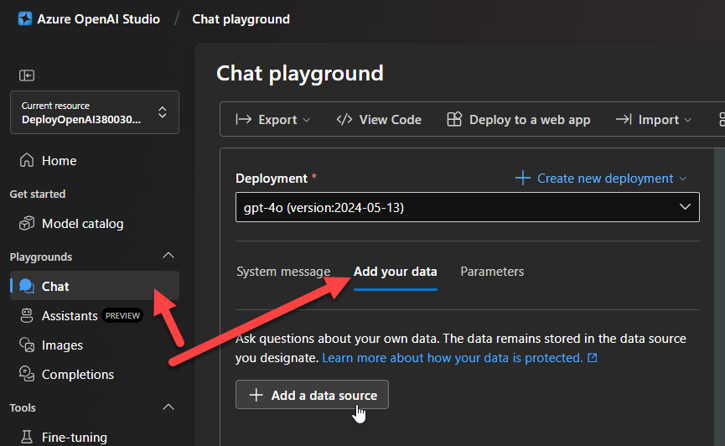The width and height of the screenshot is (725, 446).
Task: Collapse the Tools section
Action: [x=168, y=407]
